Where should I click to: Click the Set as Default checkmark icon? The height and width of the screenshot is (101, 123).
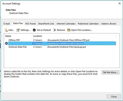tap(34, 30)
